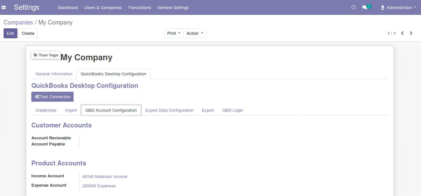
Task: Open the apps grid menu icon
Action: click(x=4, y=7)
